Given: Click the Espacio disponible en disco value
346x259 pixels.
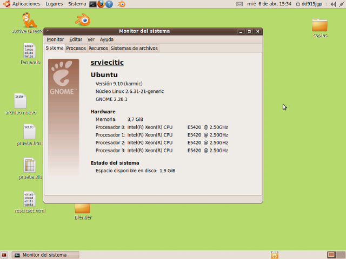Looking at the screenshot, I should [168, 171].
